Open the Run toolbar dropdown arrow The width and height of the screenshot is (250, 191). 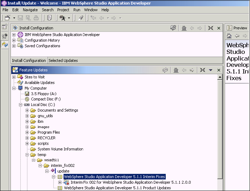pyautogui.click(x=69, y=18)
